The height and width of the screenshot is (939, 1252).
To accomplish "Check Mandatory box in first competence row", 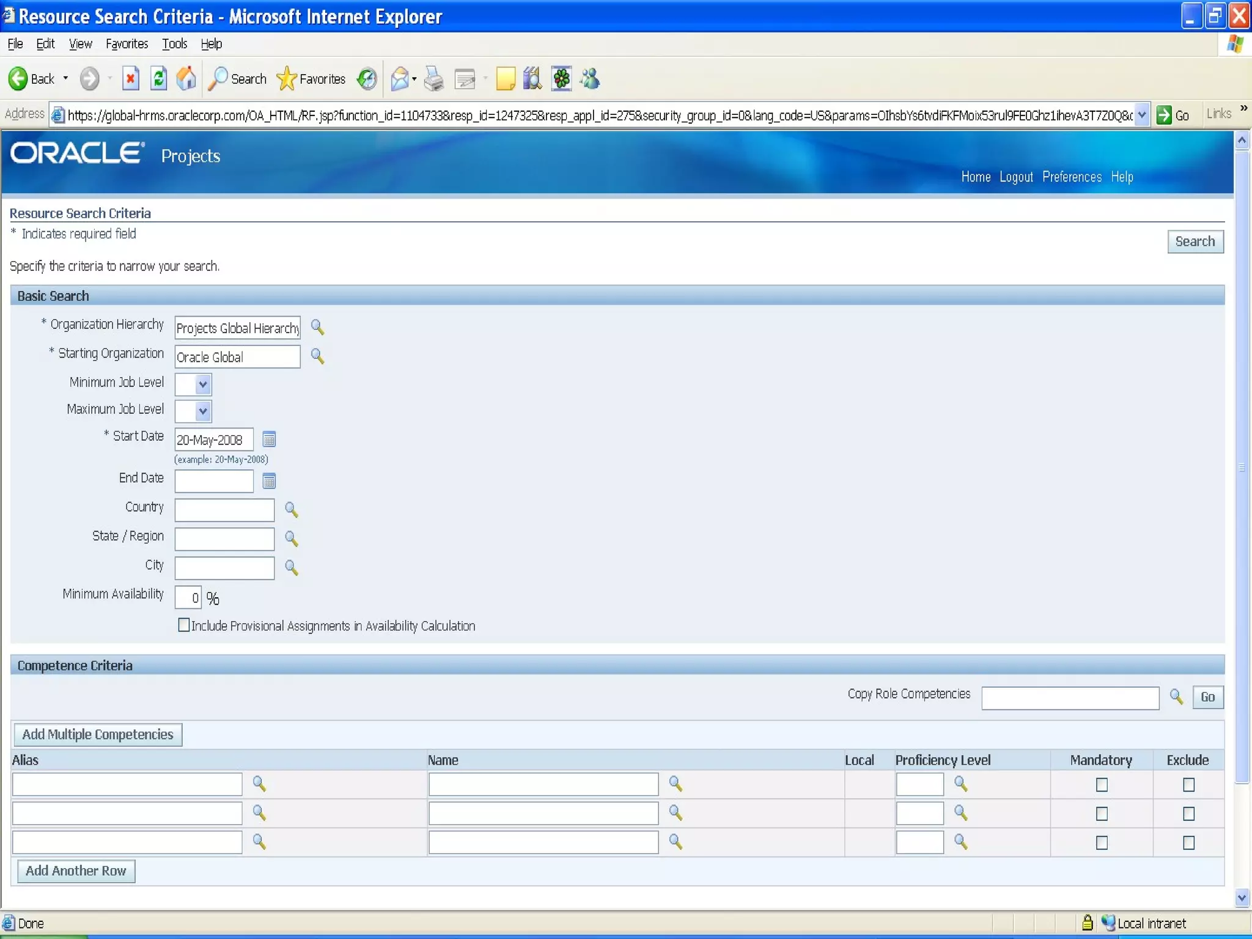I will [x=1102, y=784].
